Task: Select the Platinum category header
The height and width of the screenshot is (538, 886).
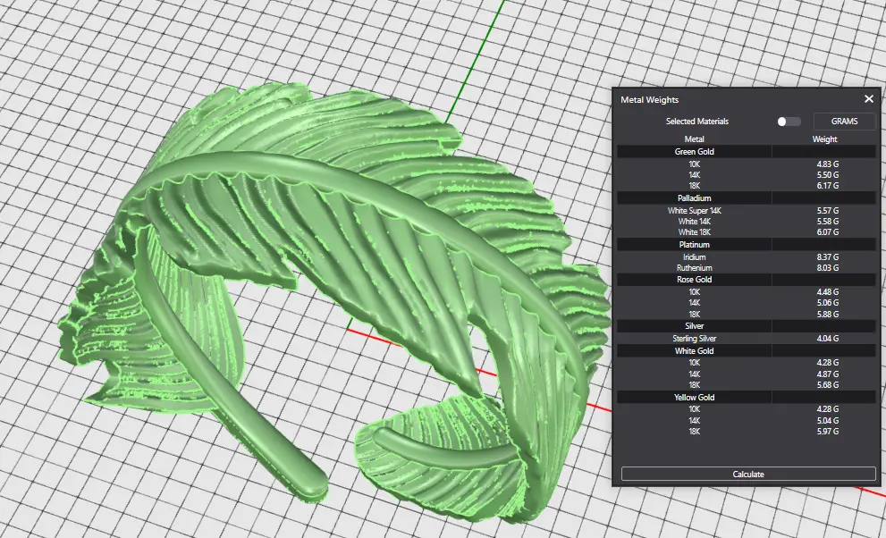Action: coord(694,244)
